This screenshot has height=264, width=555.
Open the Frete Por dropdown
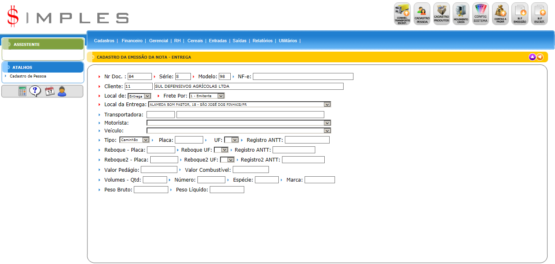pos(221,96)
